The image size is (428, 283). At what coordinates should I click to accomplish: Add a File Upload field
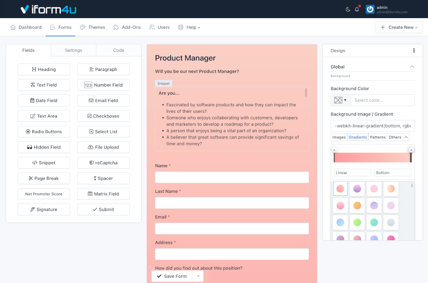coord(103,147)
